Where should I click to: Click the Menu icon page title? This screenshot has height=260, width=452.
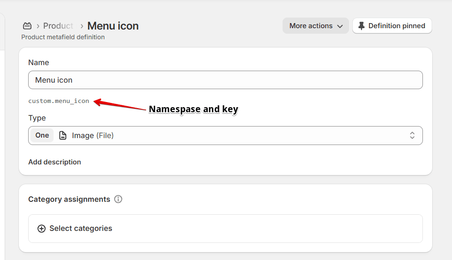pos(113,26)
